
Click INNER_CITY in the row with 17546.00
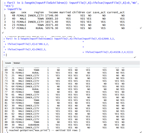tap(36, 15)
